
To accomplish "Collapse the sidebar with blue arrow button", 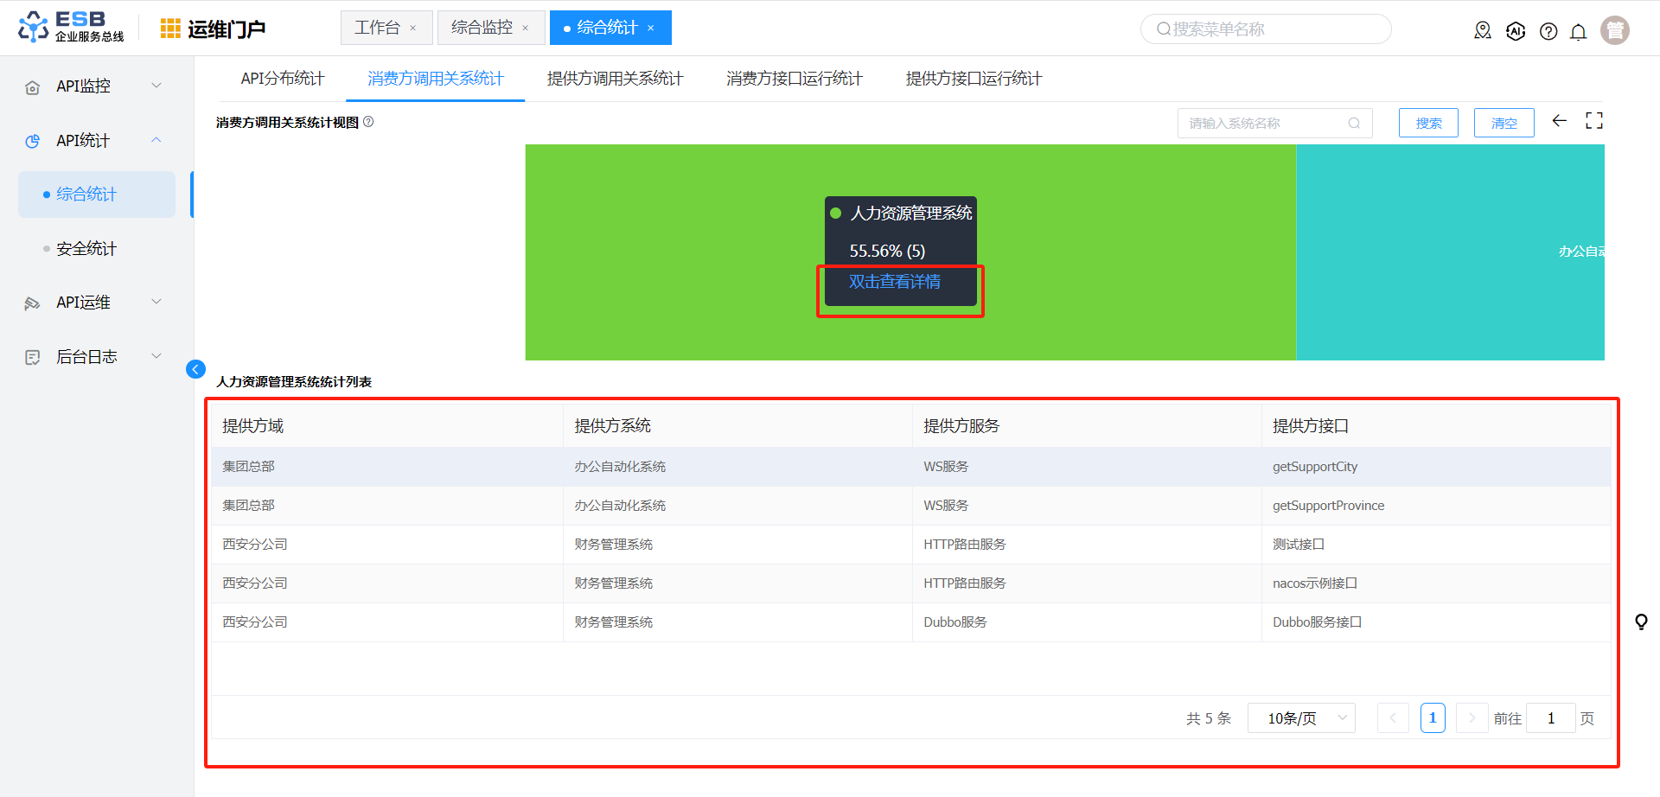I will [x=195, y=370].
